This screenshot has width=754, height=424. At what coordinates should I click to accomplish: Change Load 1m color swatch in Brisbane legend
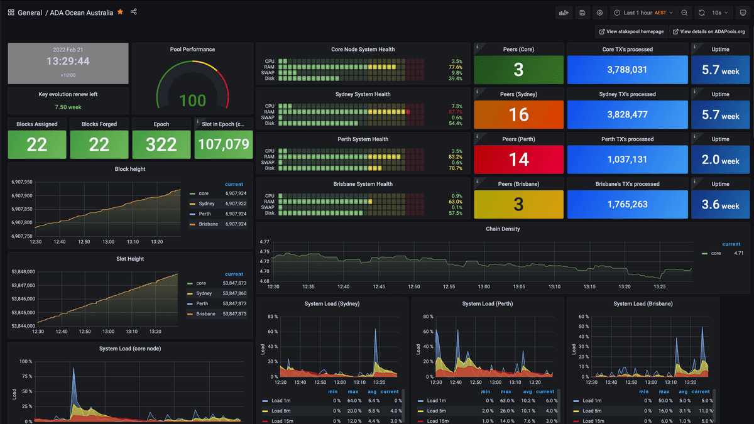577,401
